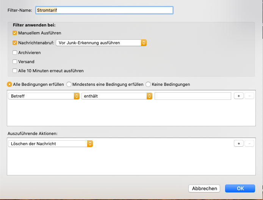Toggle the Nachrichtenabruf checkbox
The height and width of the screenshot is (200, 263).
tap(15, 43)
